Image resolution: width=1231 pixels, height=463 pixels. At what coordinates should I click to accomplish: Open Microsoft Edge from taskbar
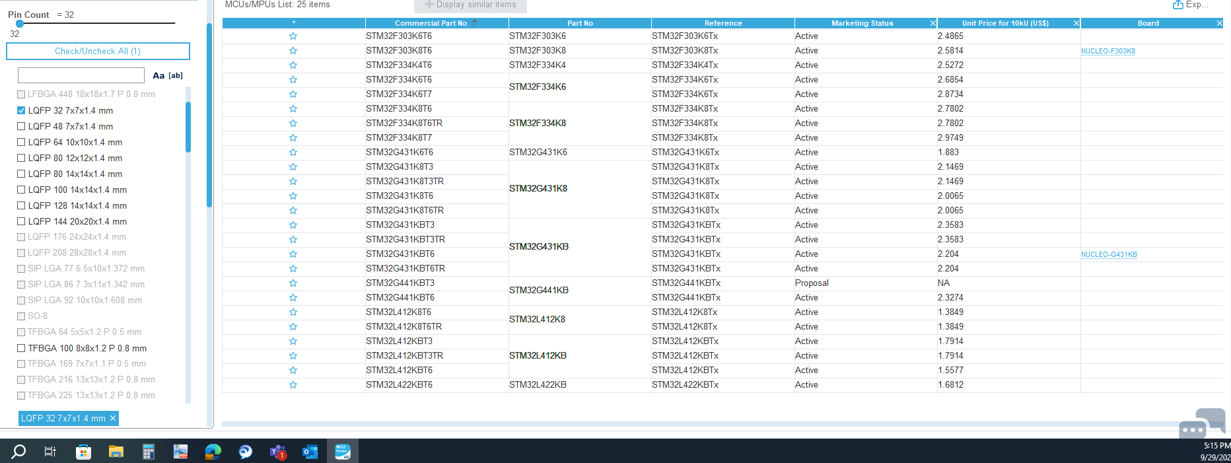tap(213, 452)
